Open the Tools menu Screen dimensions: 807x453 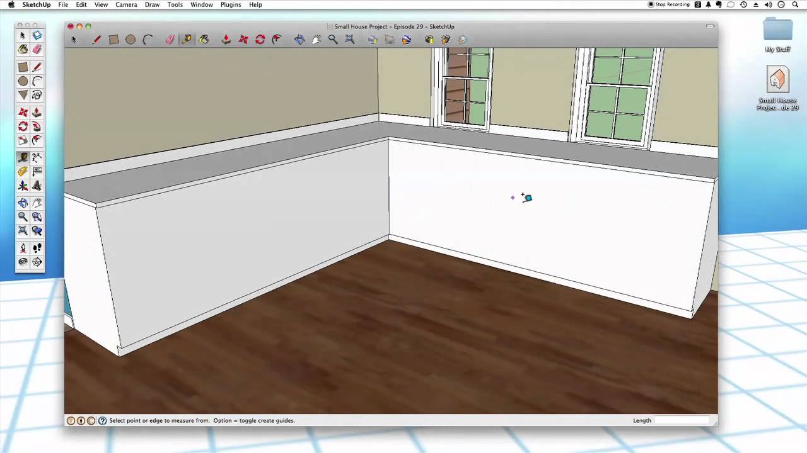click(175, 4)
